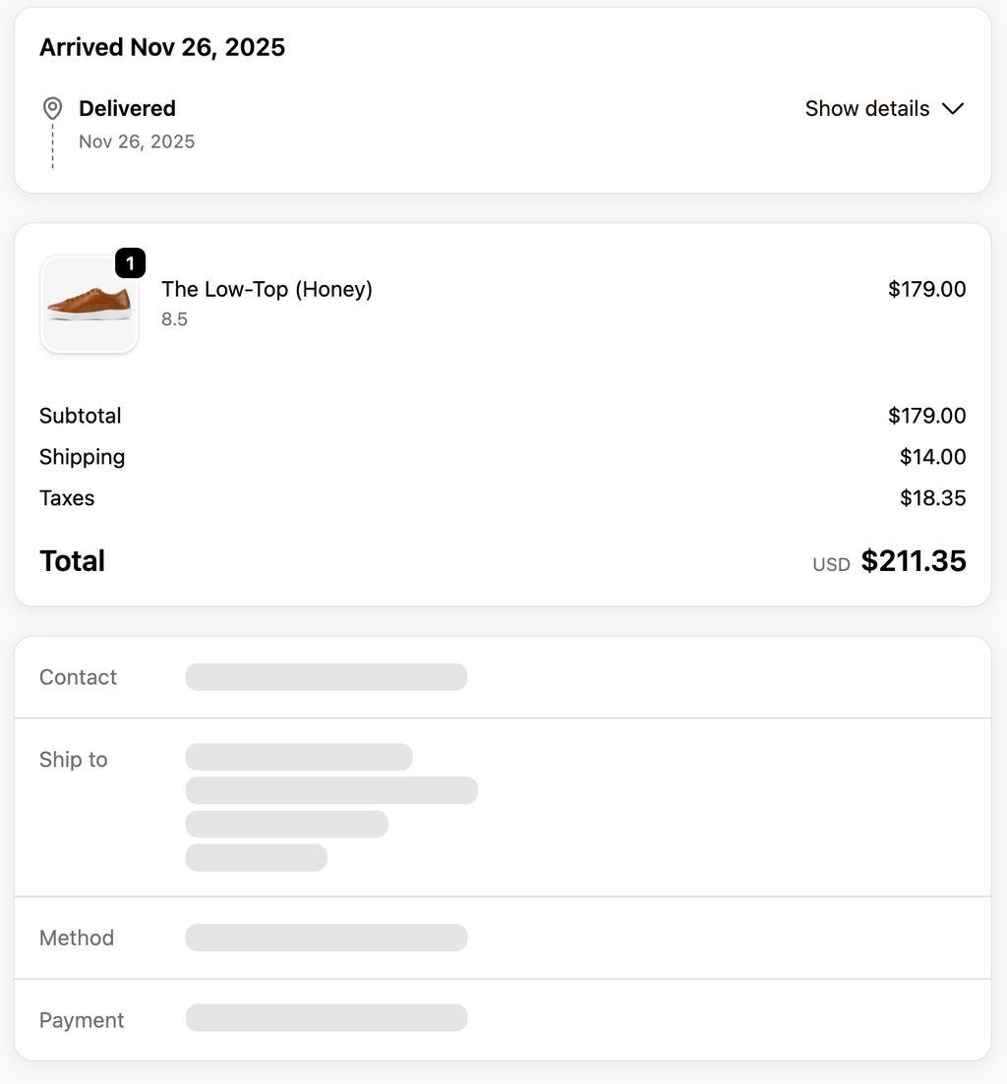Open the Low-Top Honey shoe thumbnail
Screen dimensions: 1007x1084
click(89, 305)
